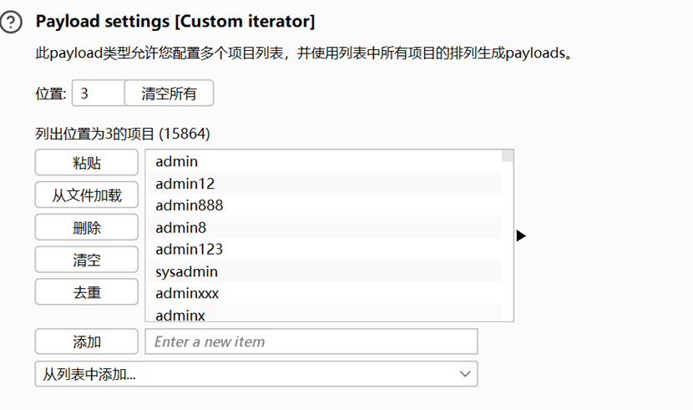Viewport: 693px width, 410px height.
Task: Focus the 位置 position field showing 3
Action: click(98, 94)
